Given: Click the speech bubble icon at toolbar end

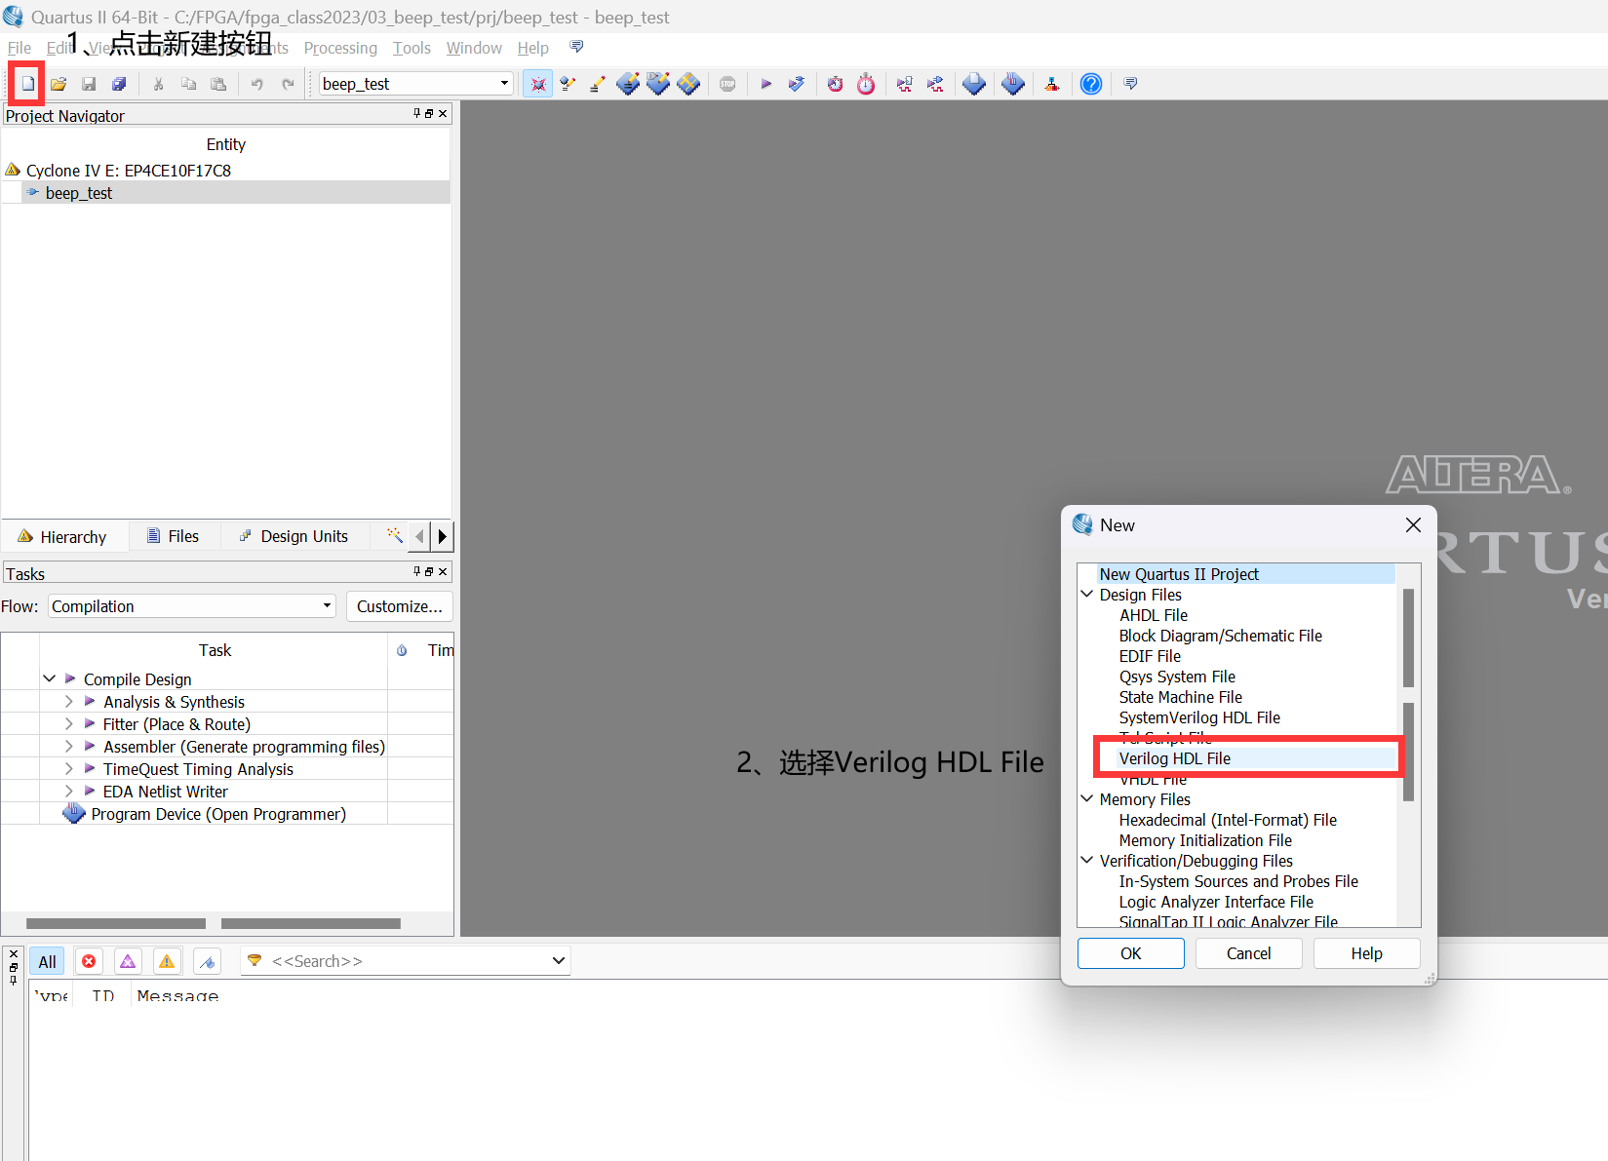Looking at the screenshot, I should (1130, 84).
